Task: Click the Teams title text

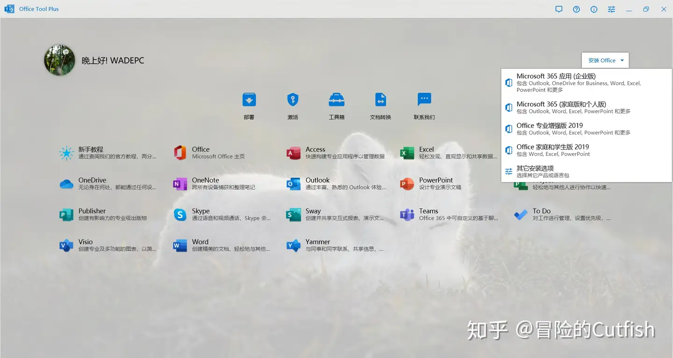Action: coord(429,211)
